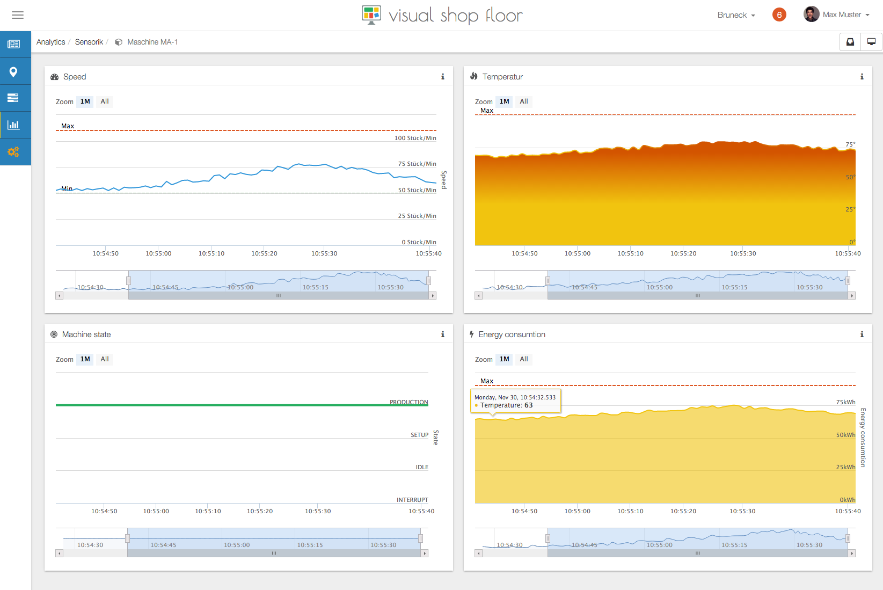Viewport: 883px width, 590px height.
Task: Select 1M zoom in Machine state chart
Action: tap(85, 359)
